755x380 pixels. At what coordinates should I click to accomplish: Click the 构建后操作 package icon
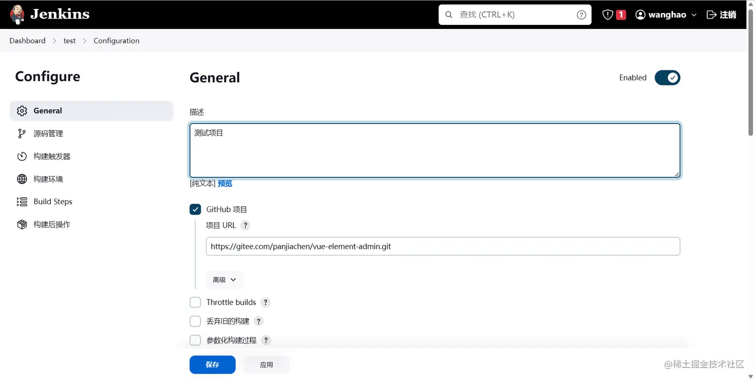point(22,224)
